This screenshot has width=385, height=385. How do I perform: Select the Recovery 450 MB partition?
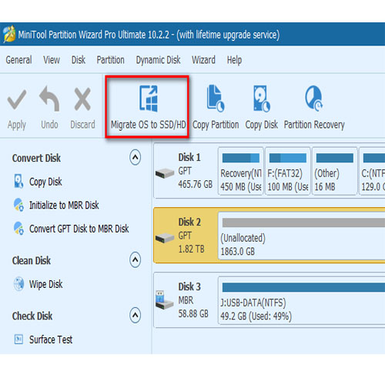click(x=241, y=171)
